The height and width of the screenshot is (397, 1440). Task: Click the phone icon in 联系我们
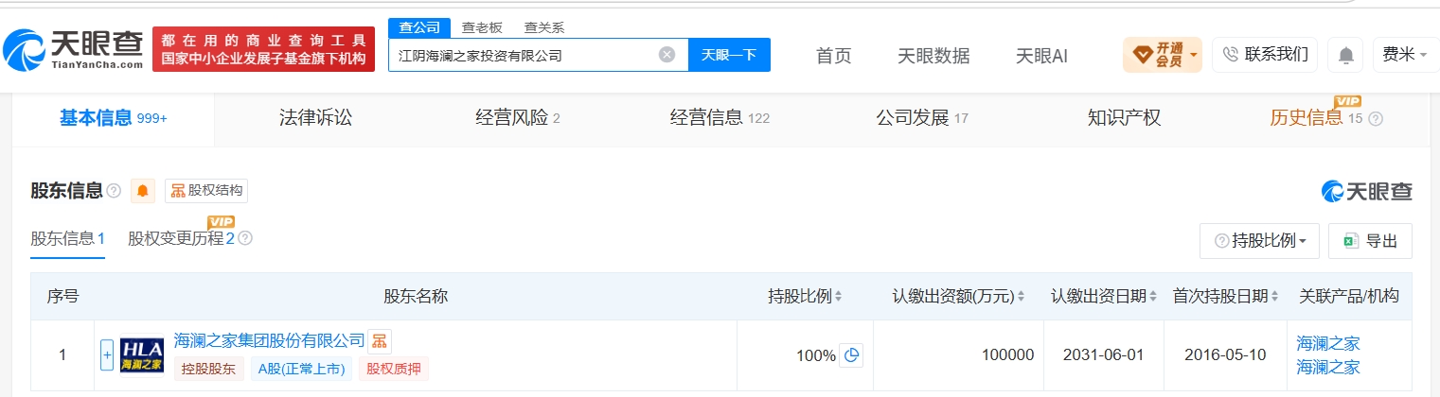pyautogui.click(x=1231, y=55)
